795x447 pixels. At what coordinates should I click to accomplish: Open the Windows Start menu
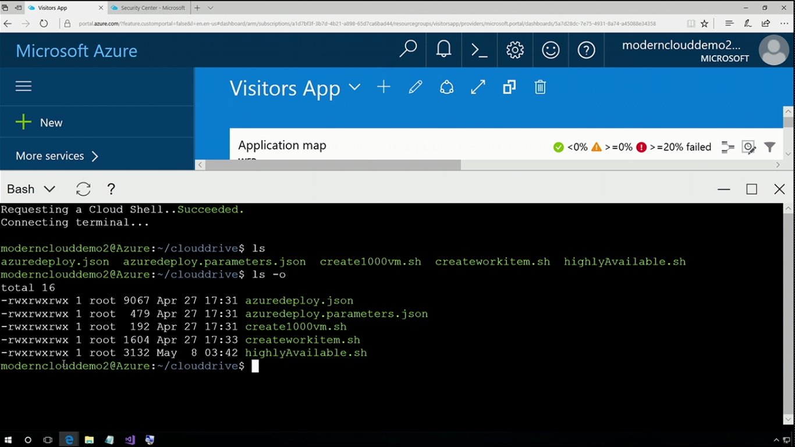(x=8, y=440)
